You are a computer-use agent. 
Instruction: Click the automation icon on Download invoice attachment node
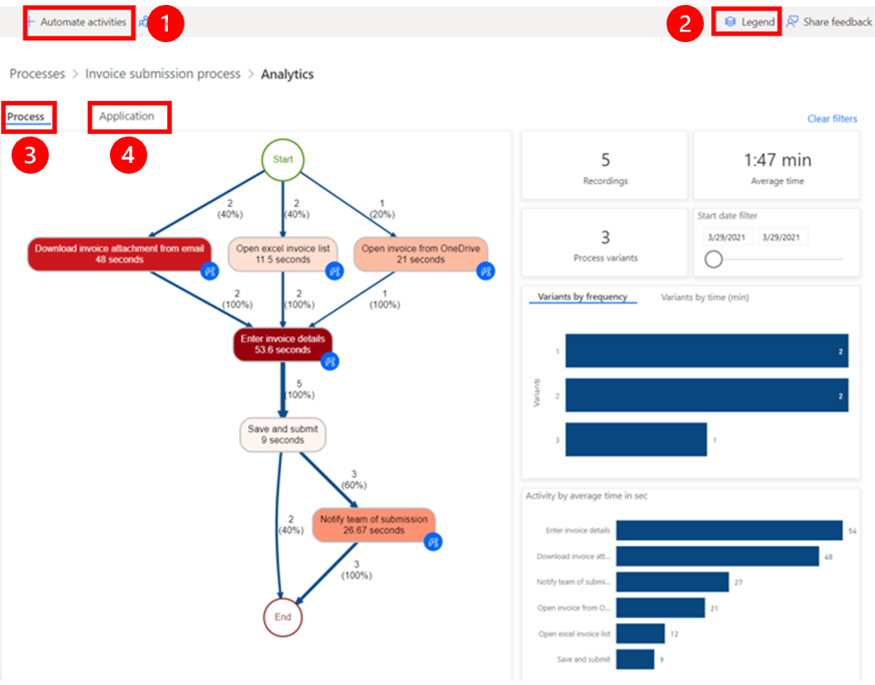208,271
